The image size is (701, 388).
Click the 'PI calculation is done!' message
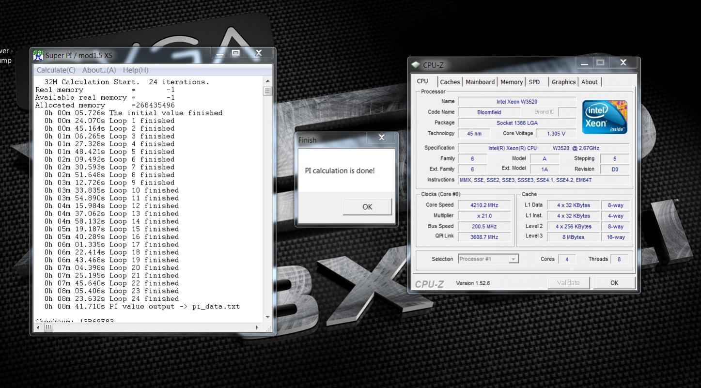tap(340, 171)
